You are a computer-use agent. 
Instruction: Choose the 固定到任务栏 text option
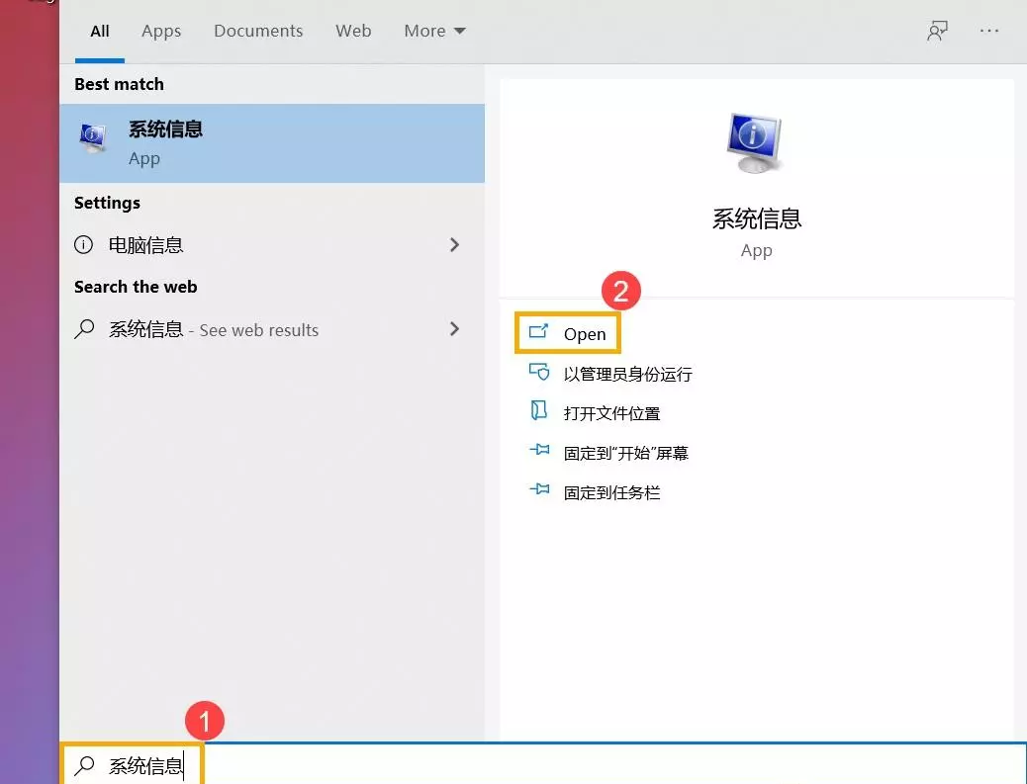pyautogui.click(x=611, y=492)
